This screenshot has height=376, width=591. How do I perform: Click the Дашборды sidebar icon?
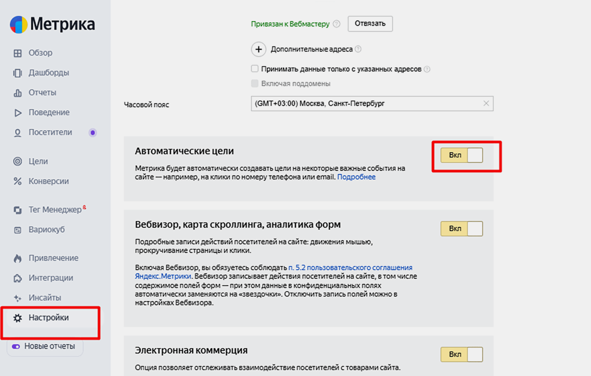(18, 73)
